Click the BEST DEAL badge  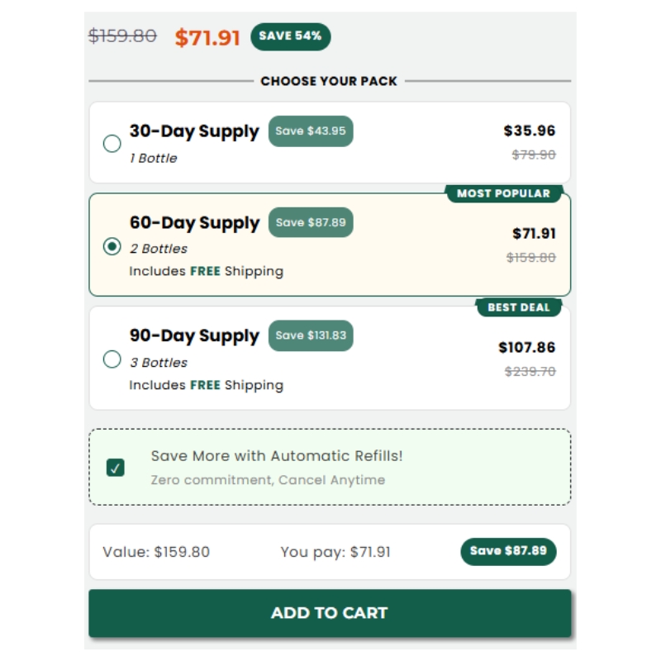coord(518,307)
